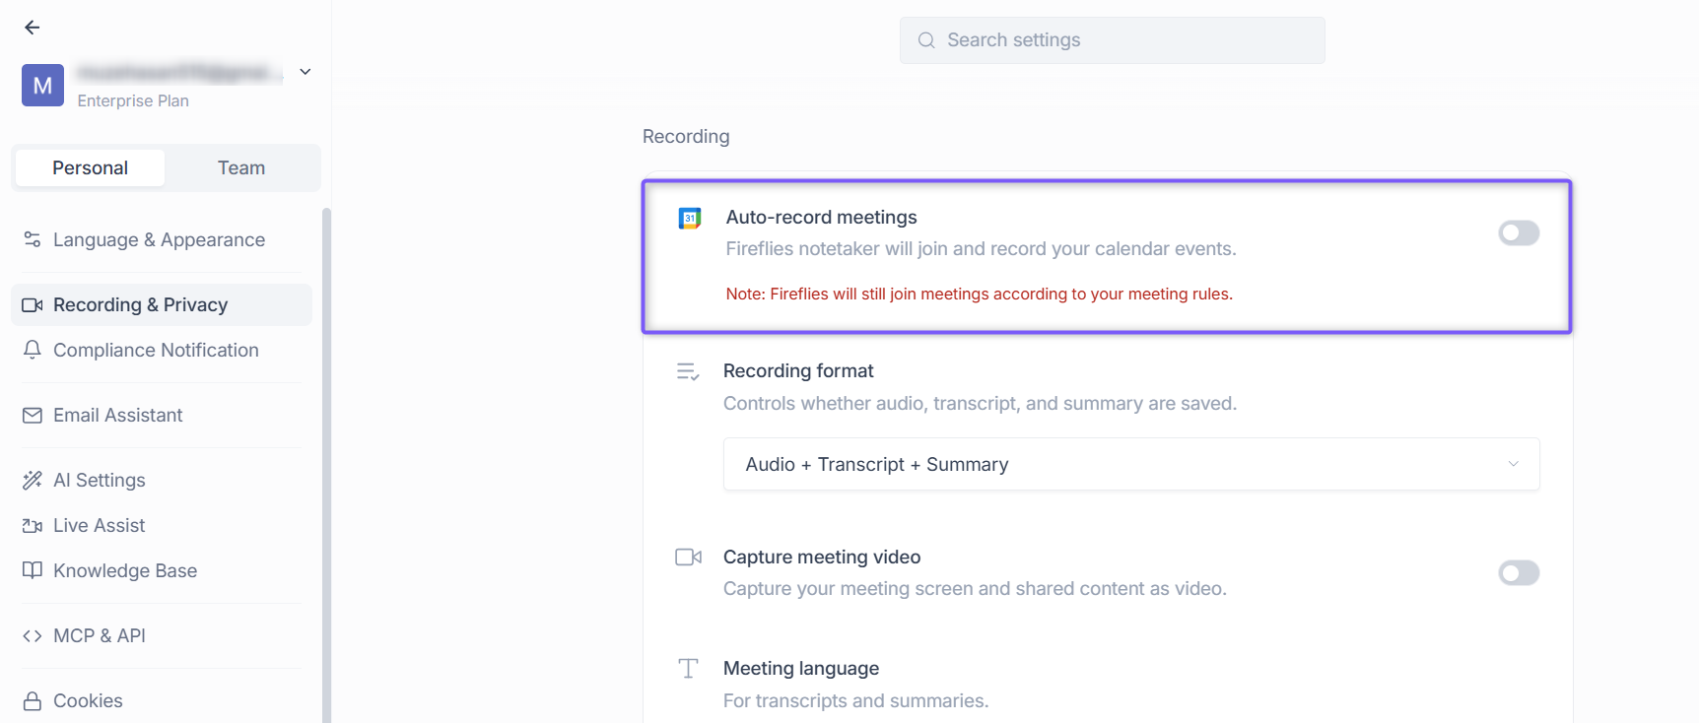Screen dimensions: 1699x723
Task: Click the sidebar vertical scrollbar
Action: [326, 465]
